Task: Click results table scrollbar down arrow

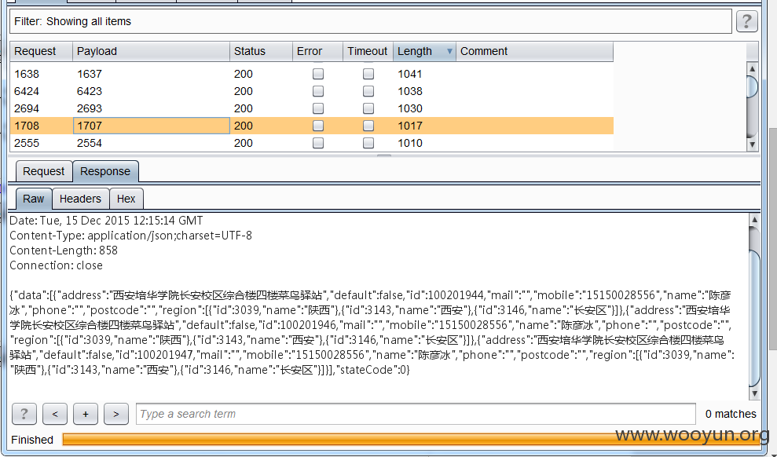Action: (x=752, y=144)
